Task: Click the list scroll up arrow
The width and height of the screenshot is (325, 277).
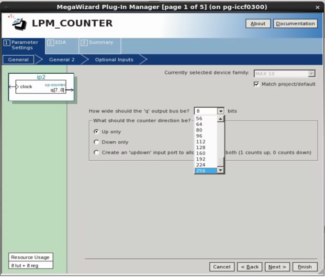Action: [220, 119]
